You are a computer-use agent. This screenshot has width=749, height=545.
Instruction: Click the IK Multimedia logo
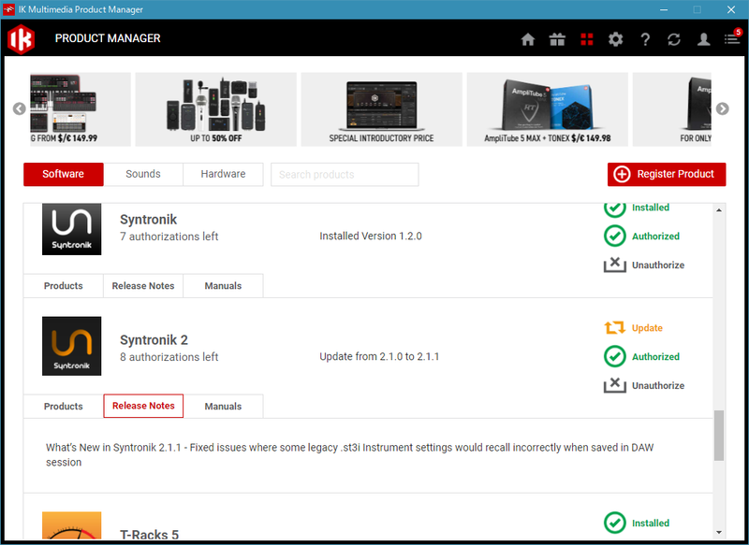click(x=21, y=38)
